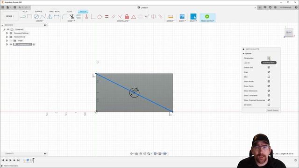Screen dimensions: 299x168
Task: Click the green Finish Sketch checkmark
Action: pyautogui.click(x=207, y=17)
